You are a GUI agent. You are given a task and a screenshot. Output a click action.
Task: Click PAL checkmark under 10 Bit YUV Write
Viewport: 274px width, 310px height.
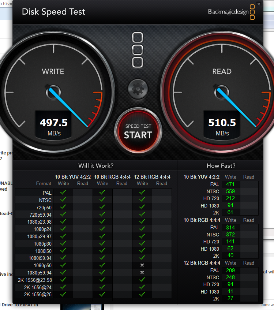tap(63, 192)
